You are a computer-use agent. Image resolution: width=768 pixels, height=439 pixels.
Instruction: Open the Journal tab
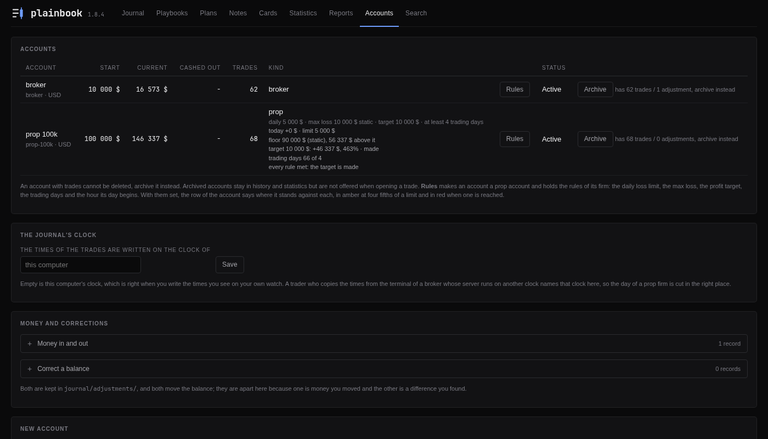[x=133, y=13]
